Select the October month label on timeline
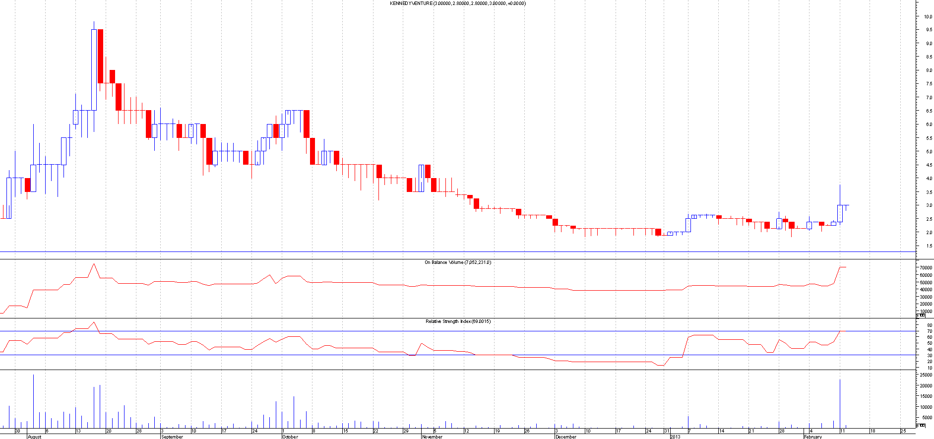The image size is (934, 439). (290, 437)
